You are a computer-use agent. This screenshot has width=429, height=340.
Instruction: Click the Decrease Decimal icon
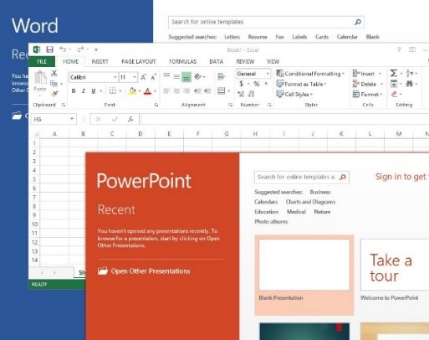[x=251, y=94]
